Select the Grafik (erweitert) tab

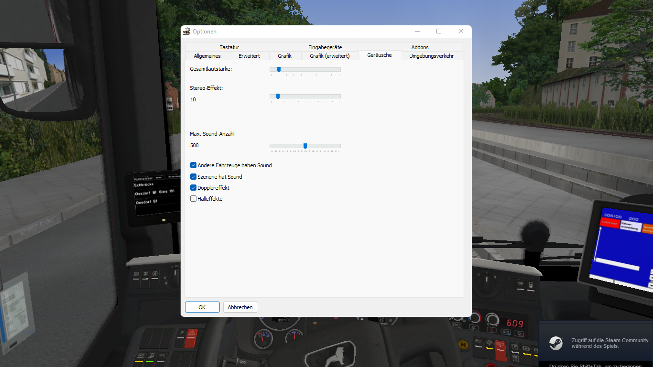coord(329,56)
